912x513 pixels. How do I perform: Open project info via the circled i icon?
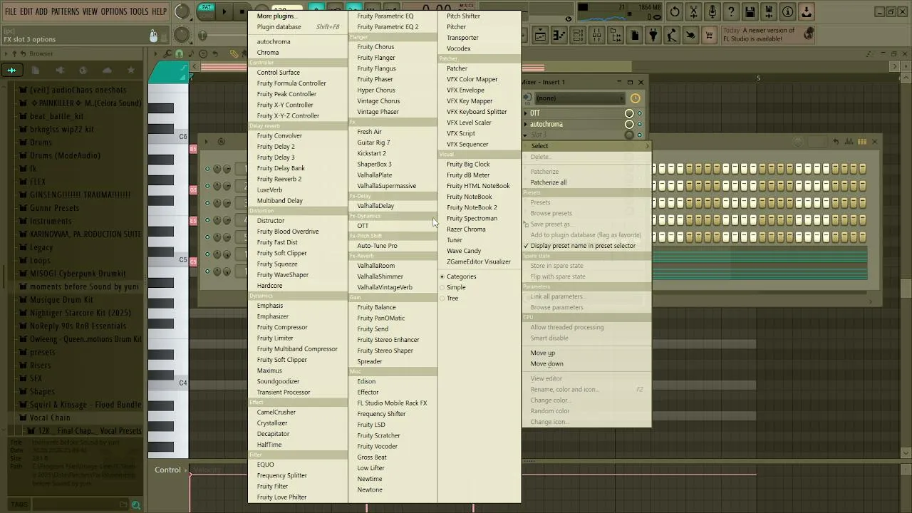(x=787, y=11)
